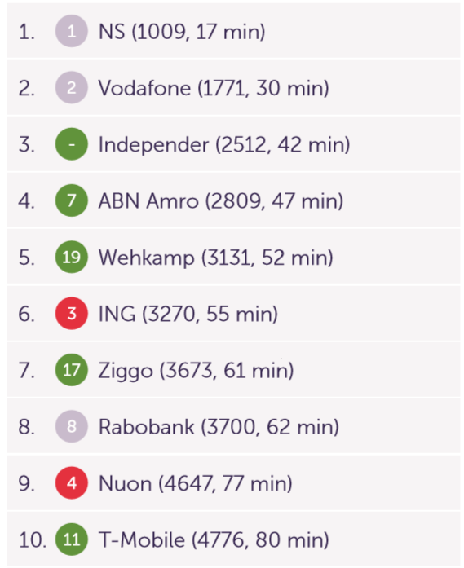Click the green badge 11 beside T-Mobile

[72, 539]
